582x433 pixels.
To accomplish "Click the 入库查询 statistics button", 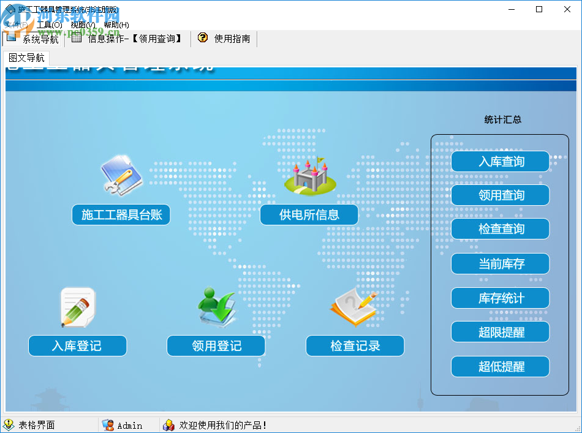I will pyautogui.click(x=501, y=162).
